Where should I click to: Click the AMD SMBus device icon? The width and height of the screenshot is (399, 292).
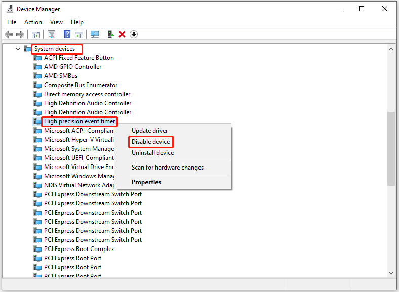click(x=37, y=76)
